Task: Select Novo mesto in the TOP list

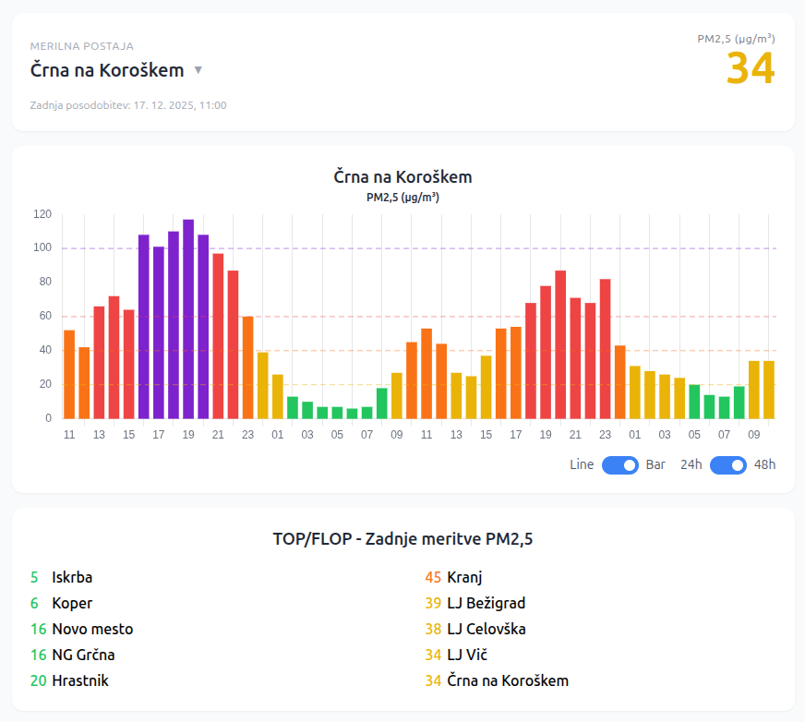Action: (90, 629)
